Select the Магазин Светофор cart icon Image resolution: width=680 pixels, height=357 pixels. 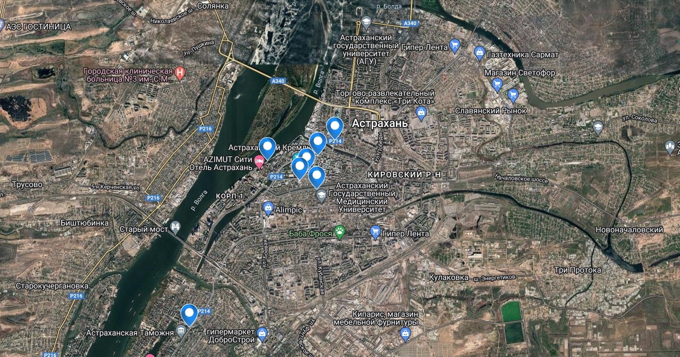click(x=498, y=85)
